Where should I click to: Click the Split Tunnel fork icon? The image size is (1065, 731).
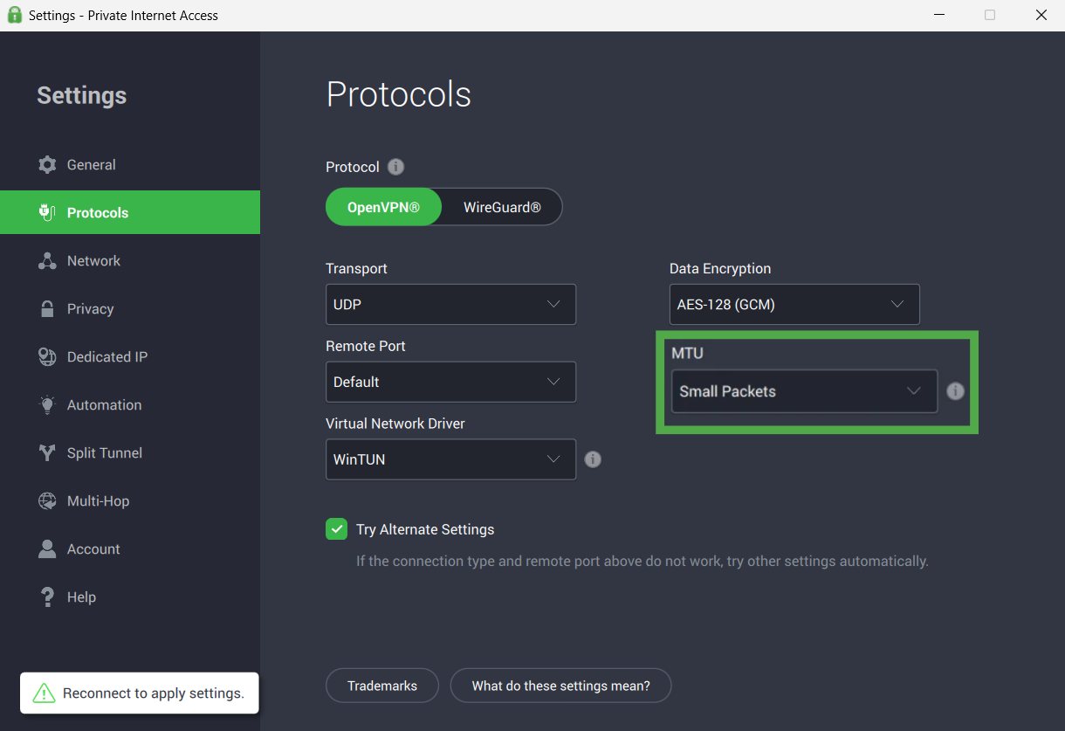tap(47, 452)
